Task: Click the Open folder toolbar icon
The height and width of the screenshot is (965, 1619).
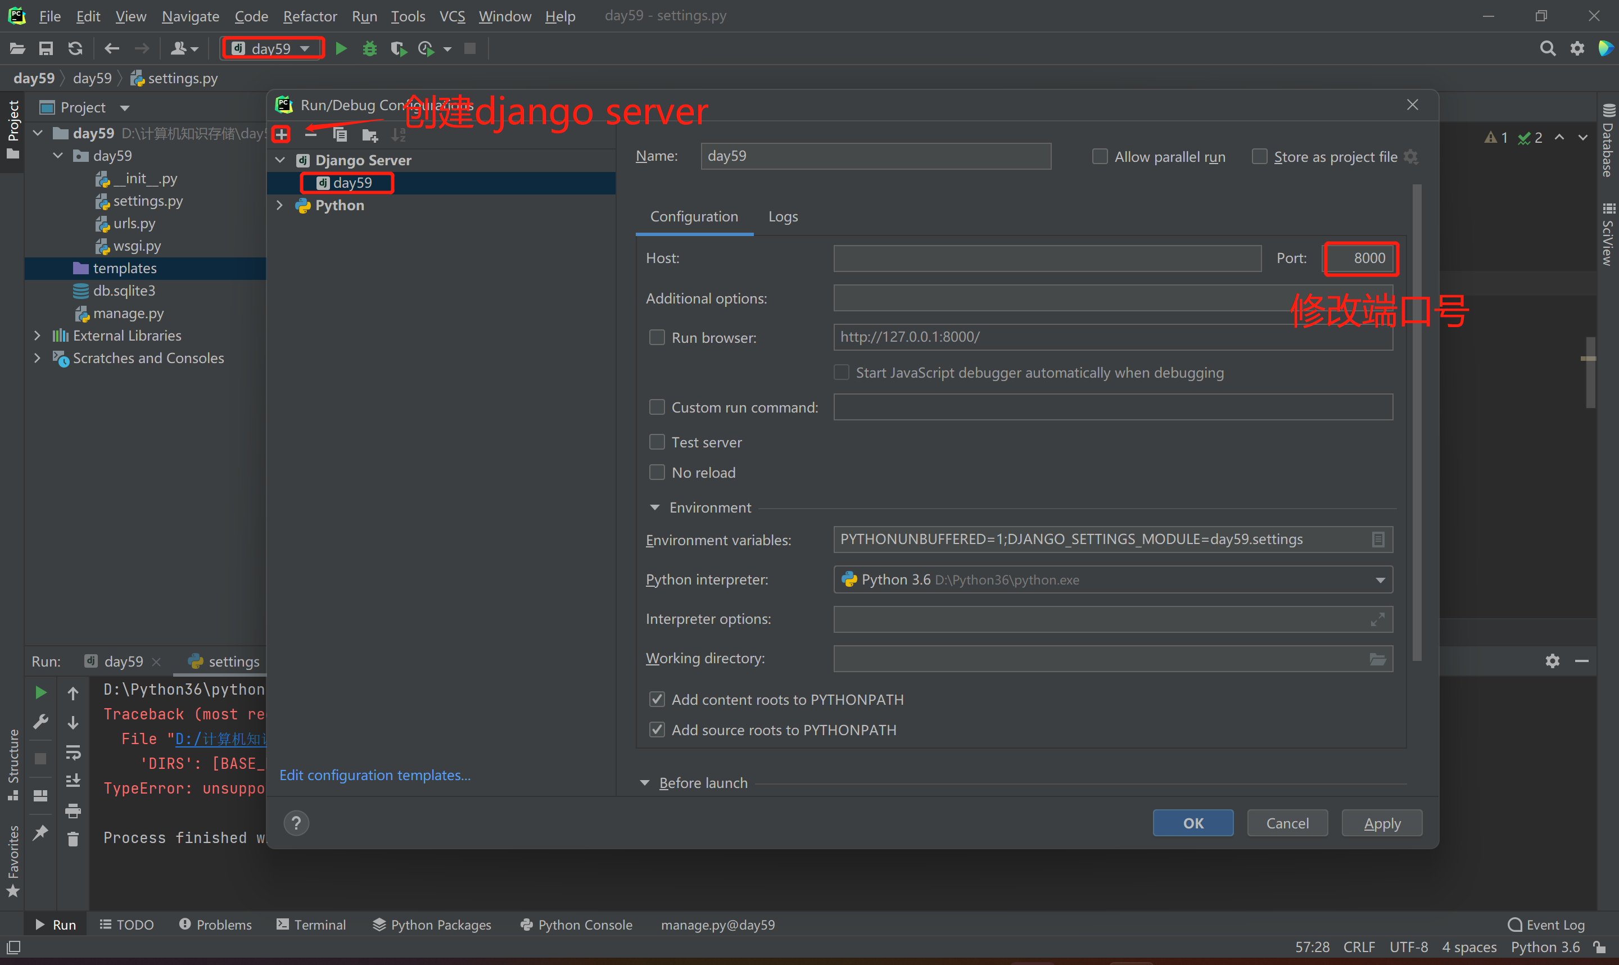Action: pyautogui.click(x=17, y=49)
